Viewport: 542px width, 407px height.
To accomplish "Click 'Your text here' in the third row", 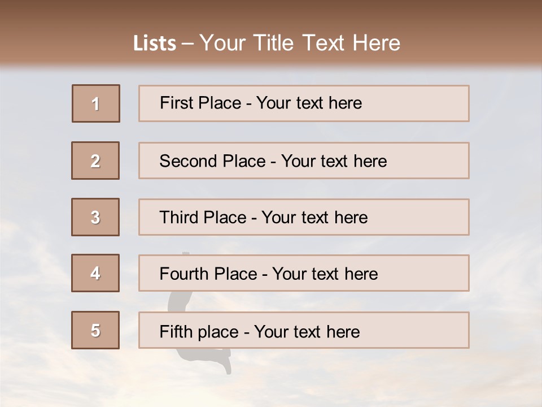I will point(314,218).
